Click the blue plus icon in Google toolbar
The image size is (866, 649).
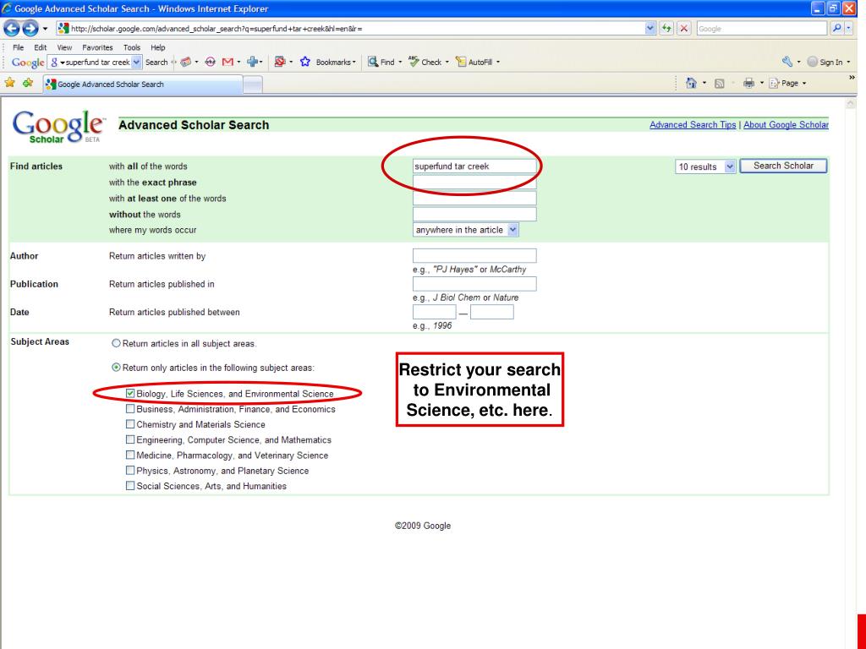click(252, 63)
